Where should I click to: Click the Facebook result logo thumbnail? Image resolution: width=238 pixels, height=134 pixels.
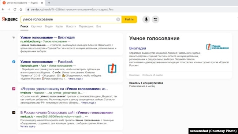point(112,68)
